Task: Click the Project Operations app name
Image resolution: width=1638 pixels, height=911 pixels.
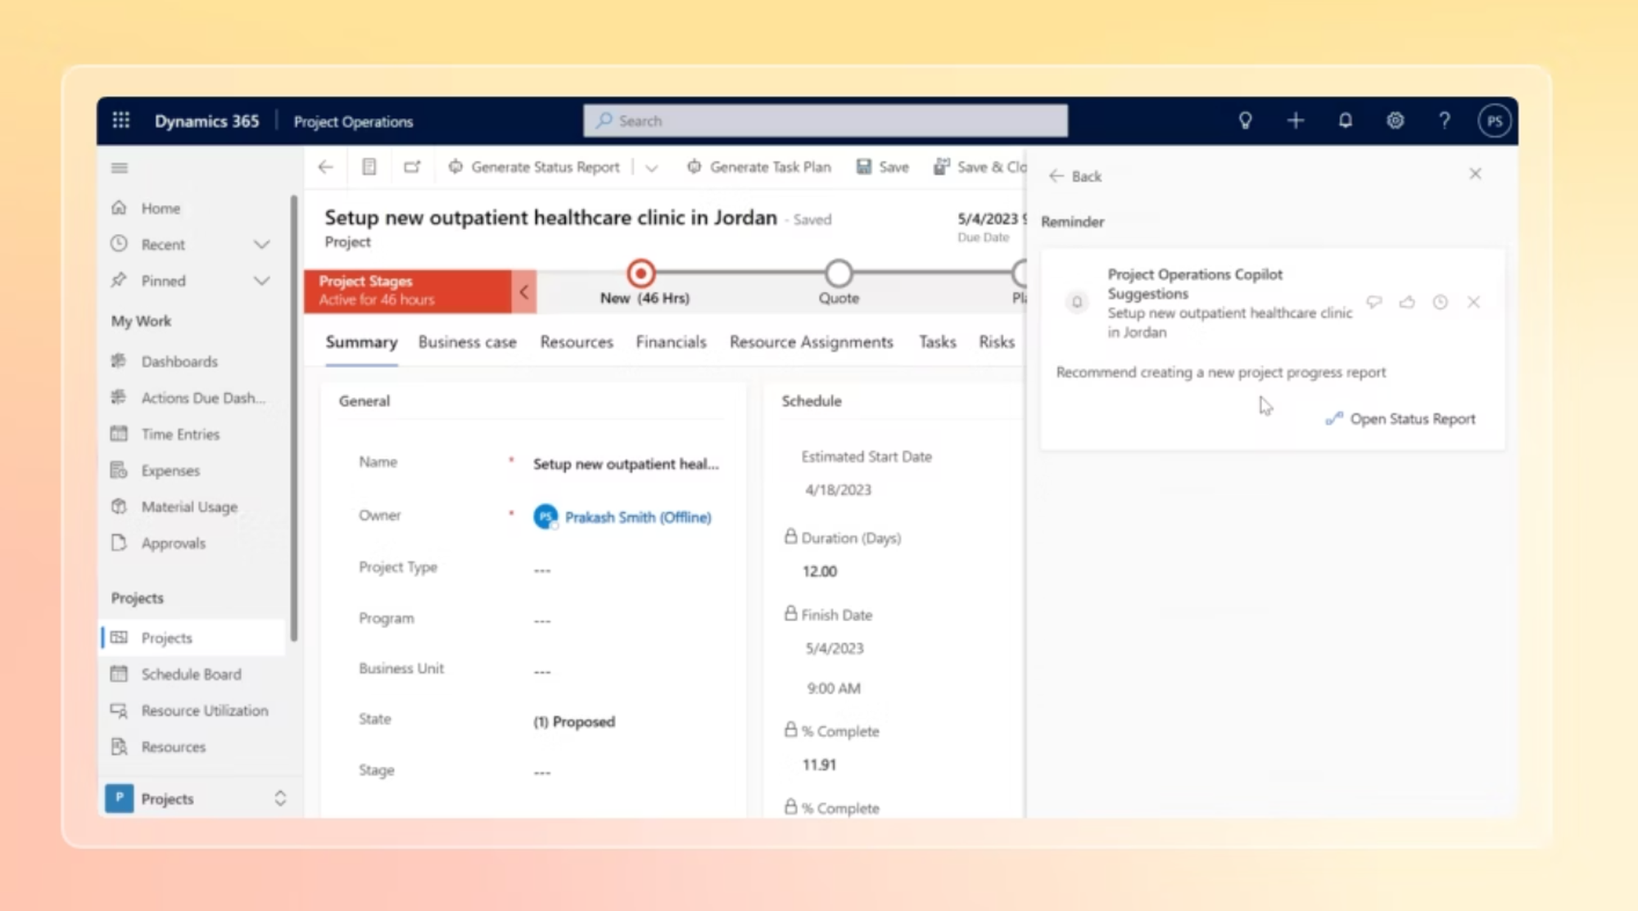Action: 353,121
